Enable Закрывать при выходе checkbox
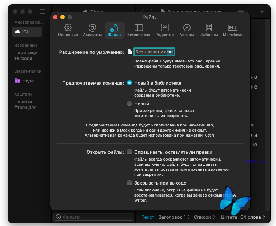Image resolution: width=276 pixels, height=226 pixels. (x=129, y=183)
